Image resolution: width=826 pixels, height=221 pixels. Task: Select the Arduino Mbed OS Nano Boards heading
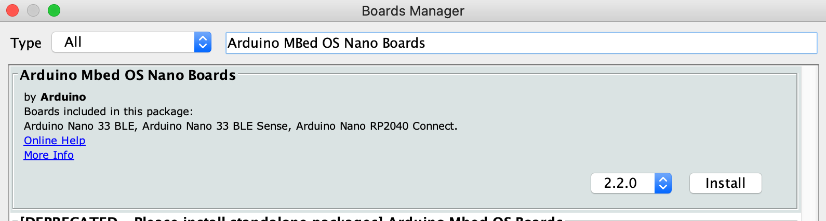[x=128, y=75]
